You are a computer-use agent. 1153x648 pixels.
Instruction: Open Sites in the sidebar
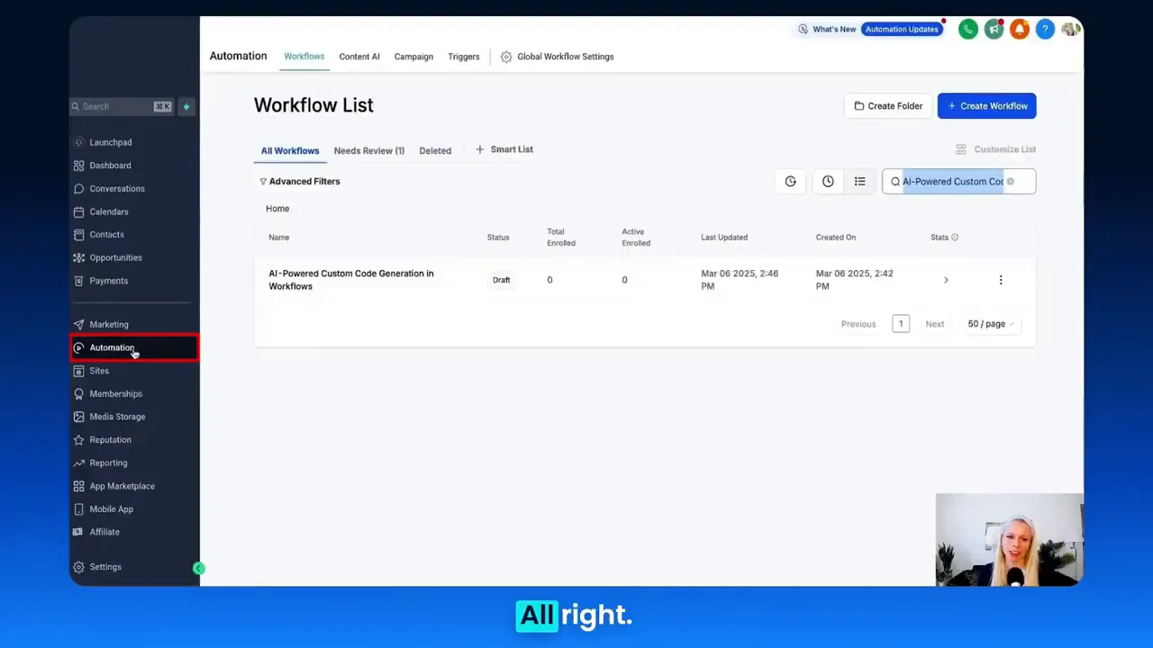pyautogui.click(x=99, y=371)
